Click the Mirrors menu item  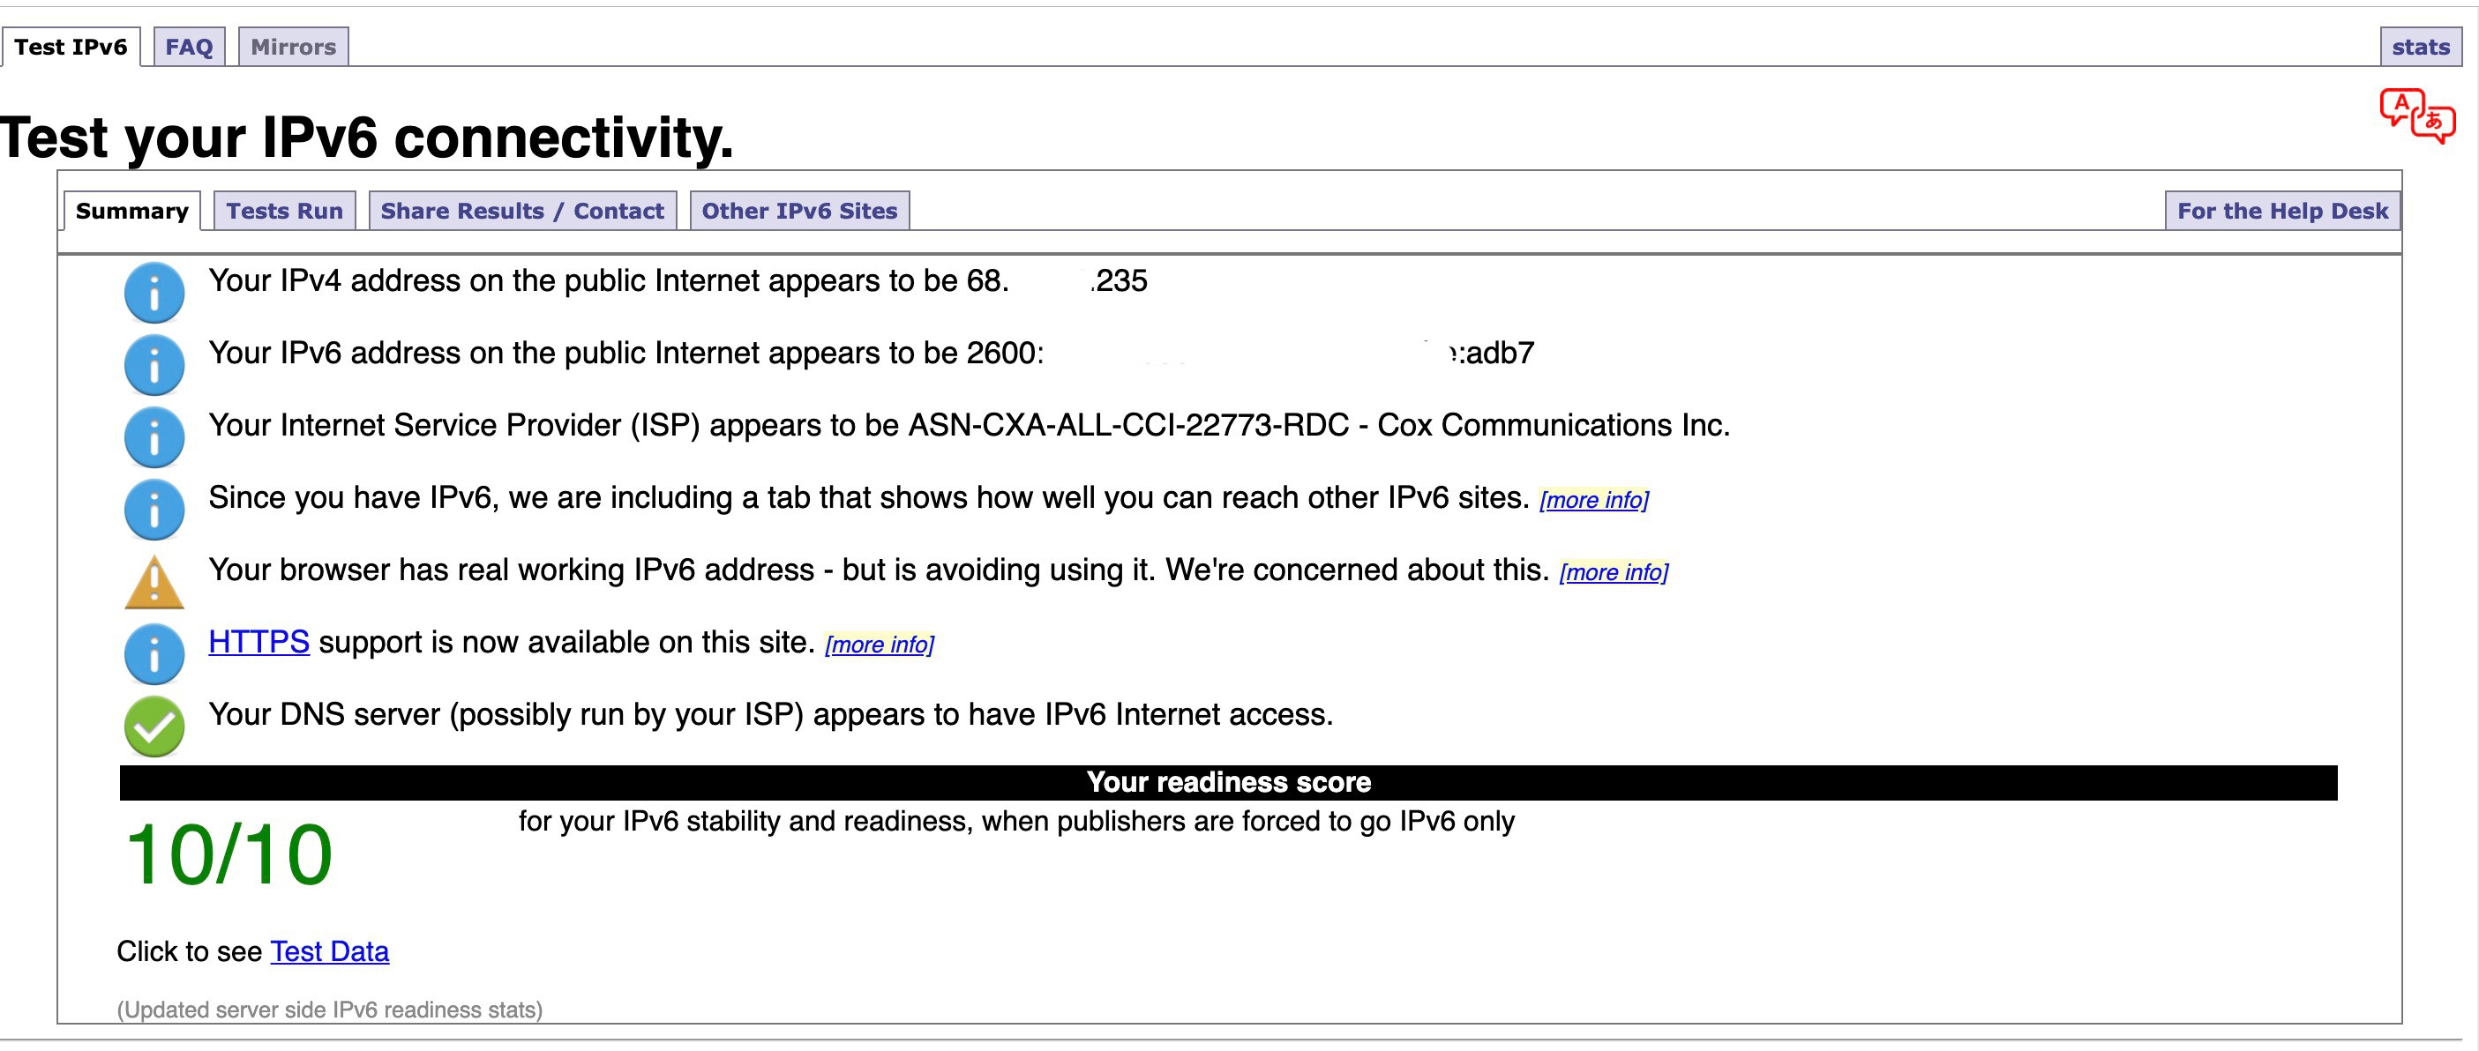coord(289,46)
